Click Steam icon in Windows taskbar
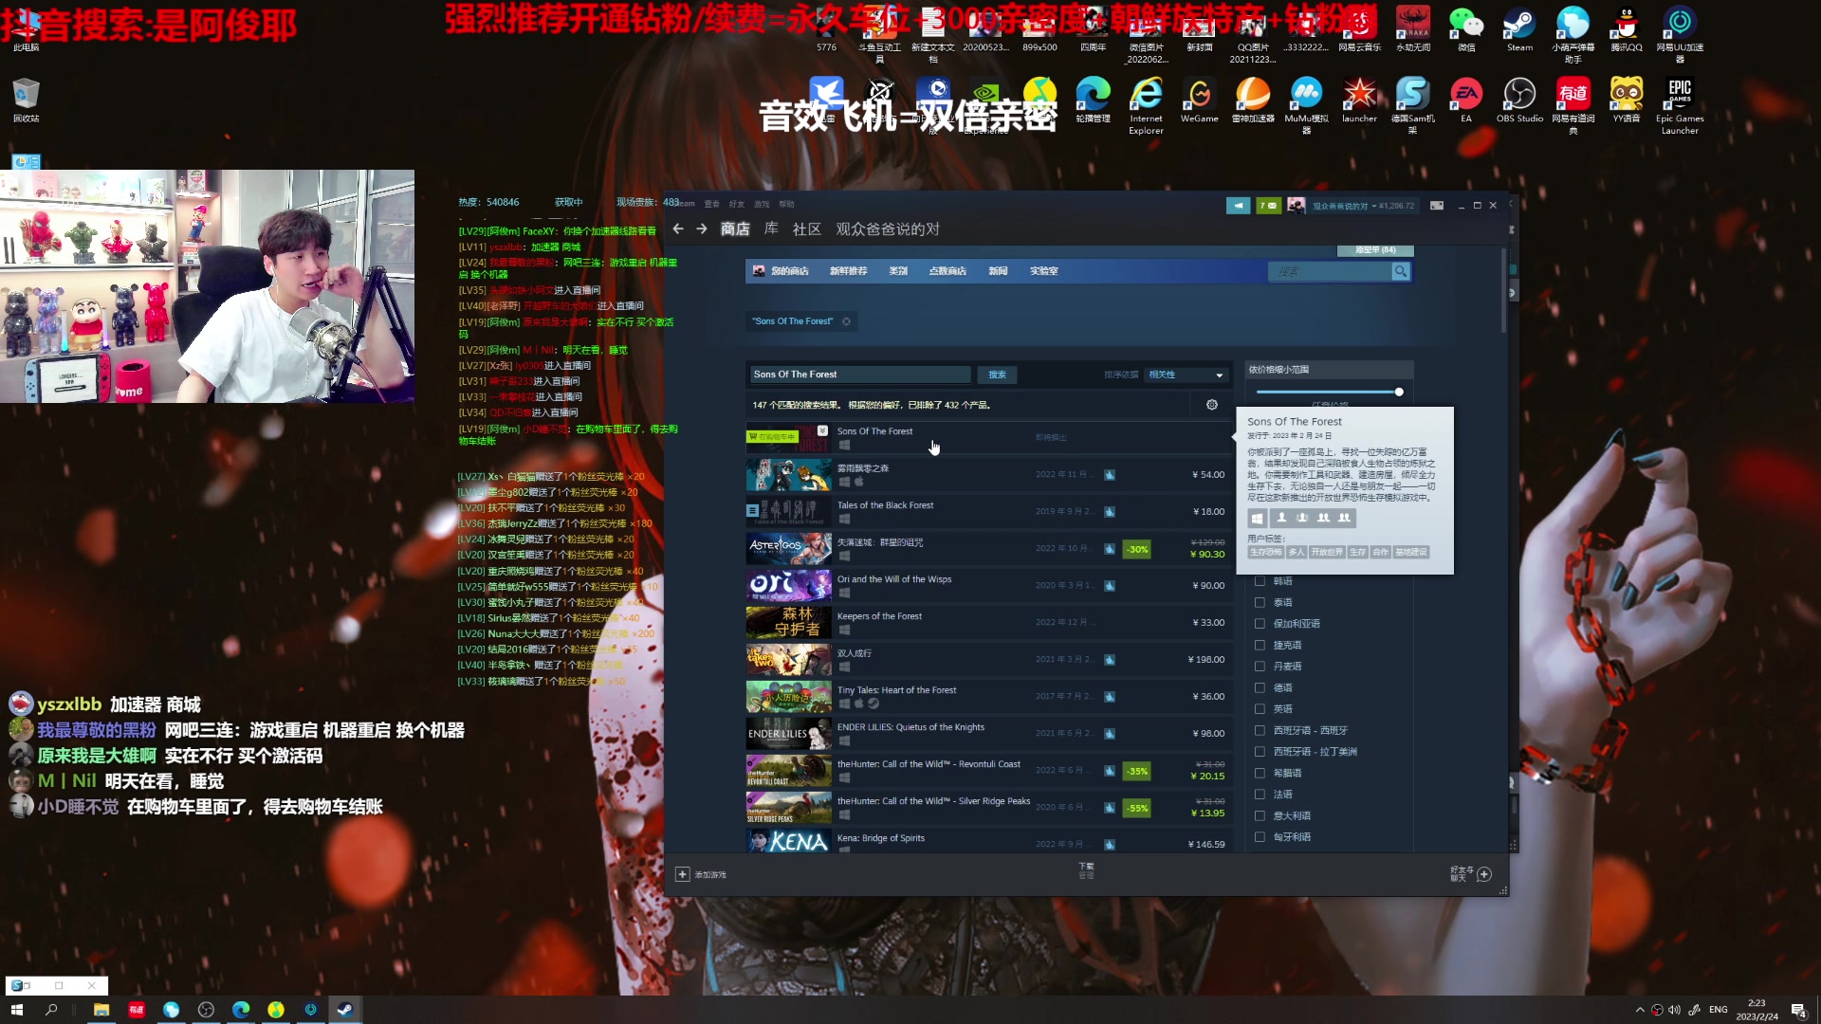This screenshot has width=1821, height=1024. click(345, 1010)
